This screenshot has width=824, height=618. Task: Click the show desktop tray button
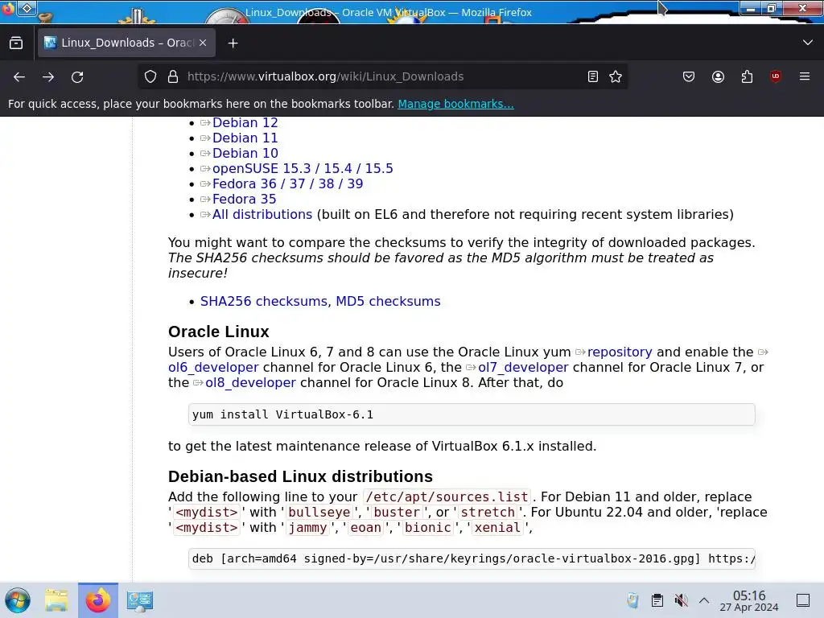pos(803,600)
